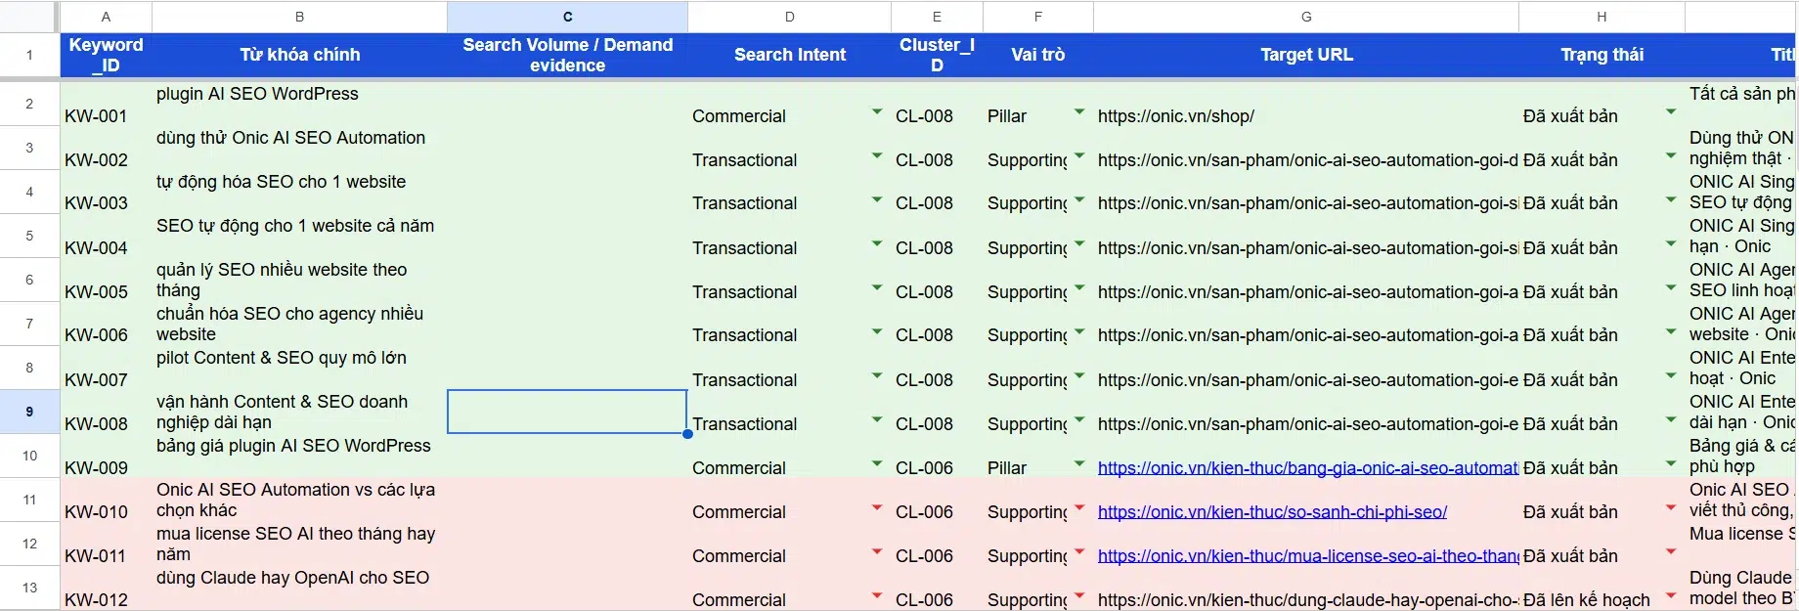Expand Search Intent dropdown for KW-005

(x=877, y=288)
